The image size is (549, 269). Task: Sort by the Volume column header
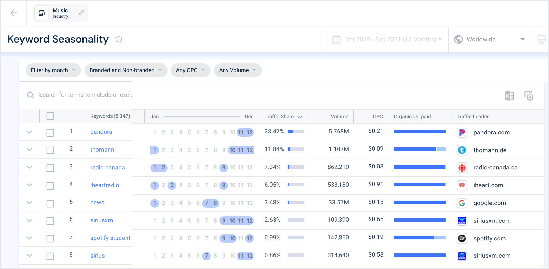click(x=339, y=116)
